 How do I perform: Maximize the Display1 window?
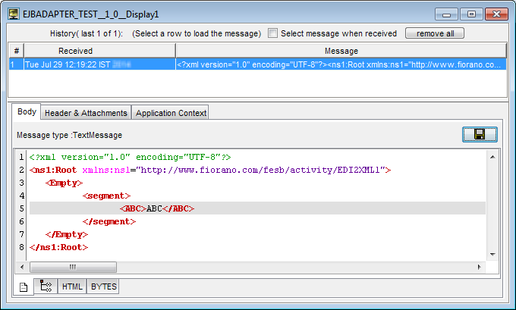pos(470,14)
